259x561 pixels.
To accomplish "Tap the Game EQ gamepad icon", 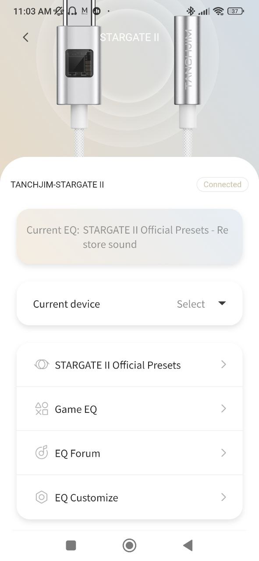I will click(41, 408).
